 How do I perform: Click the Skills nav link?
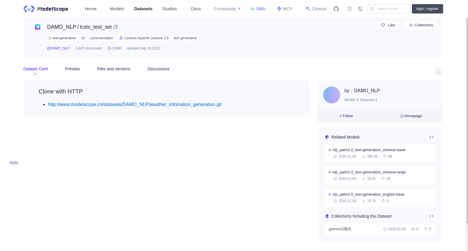(258, 9)
